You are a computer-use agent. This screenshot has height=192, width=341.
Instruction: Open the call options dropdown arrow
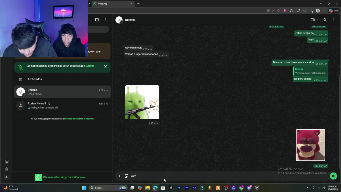coord(317,20)
